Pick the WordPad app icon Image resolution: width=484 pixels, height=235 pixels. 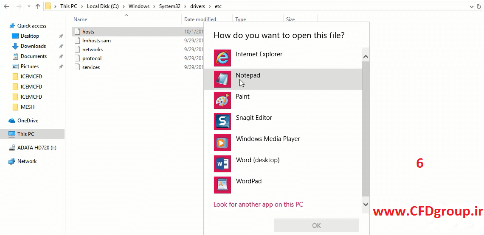(222, 185)
